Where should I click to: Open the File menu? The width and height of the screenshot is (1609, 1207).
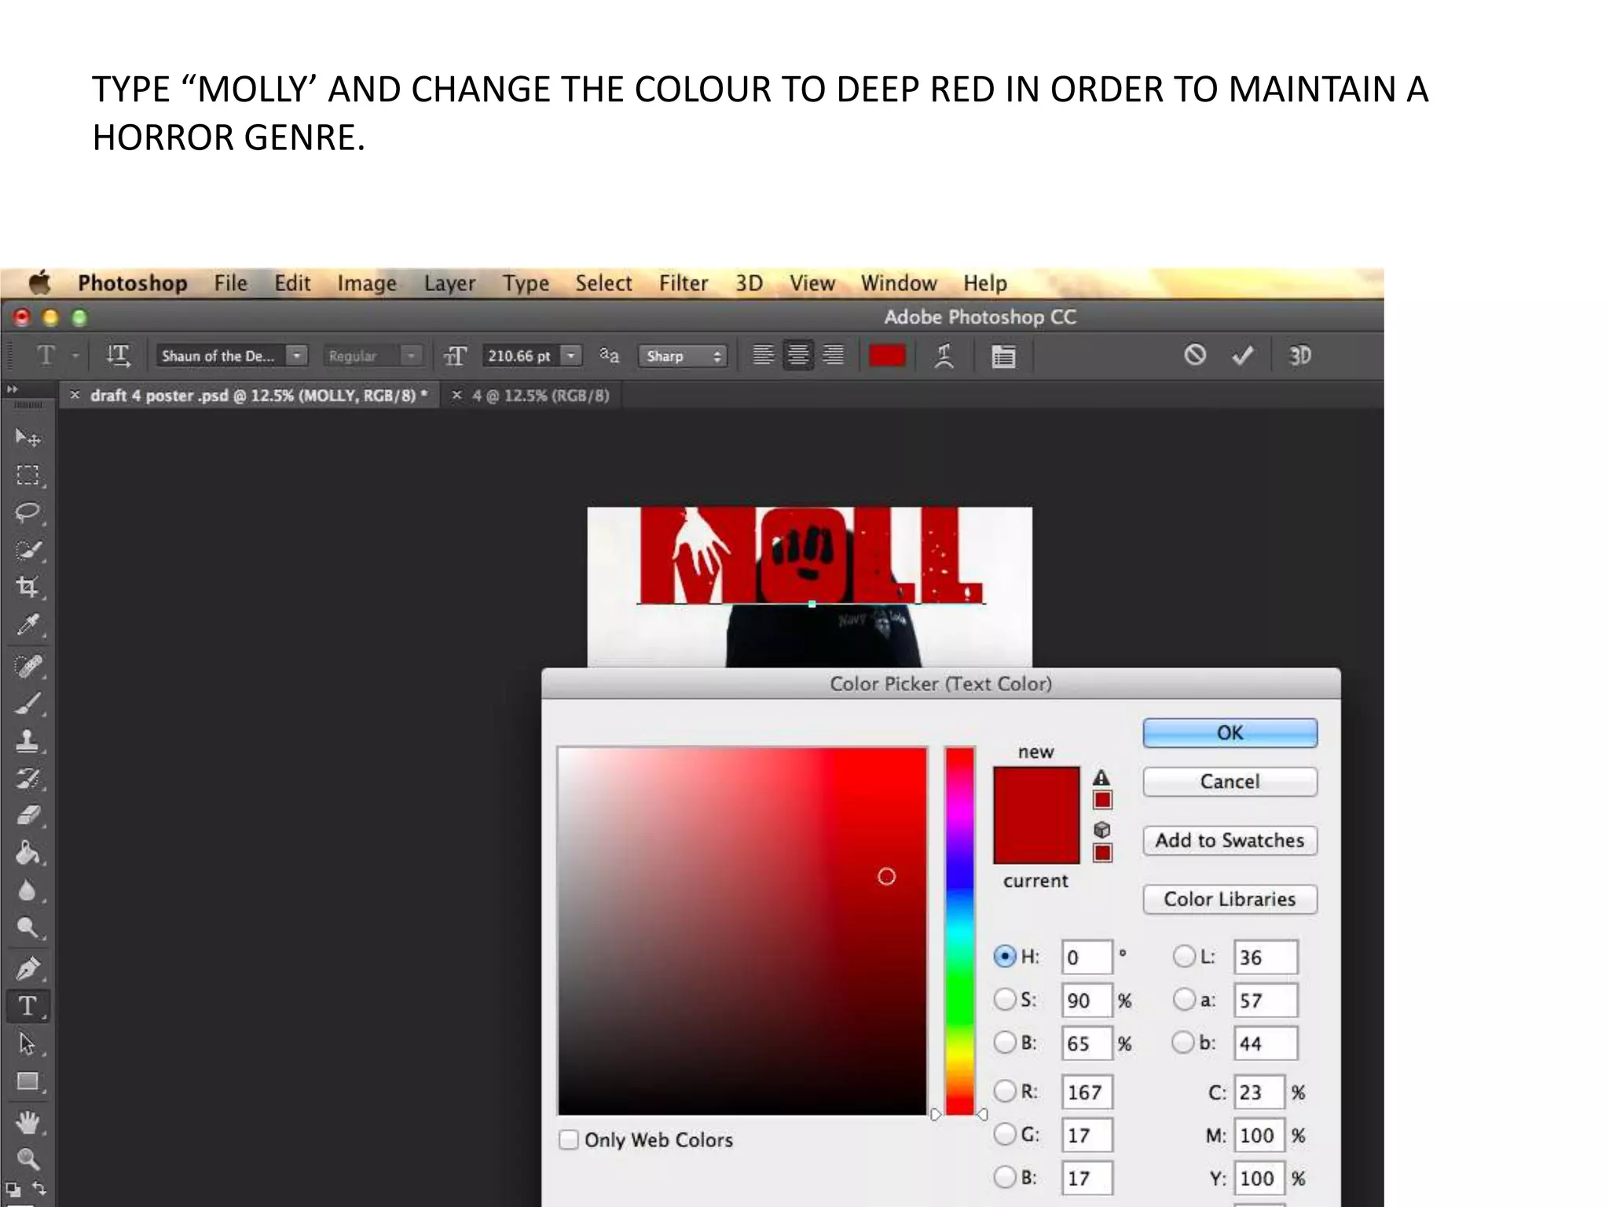[231, 283]
